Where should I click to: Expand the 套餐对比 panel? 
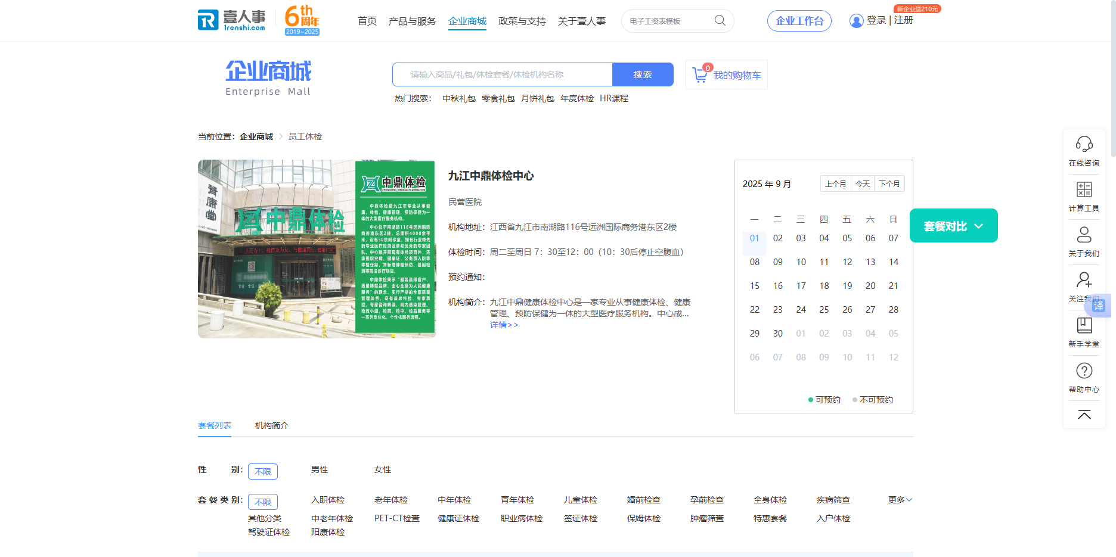(x=953, y=226)
